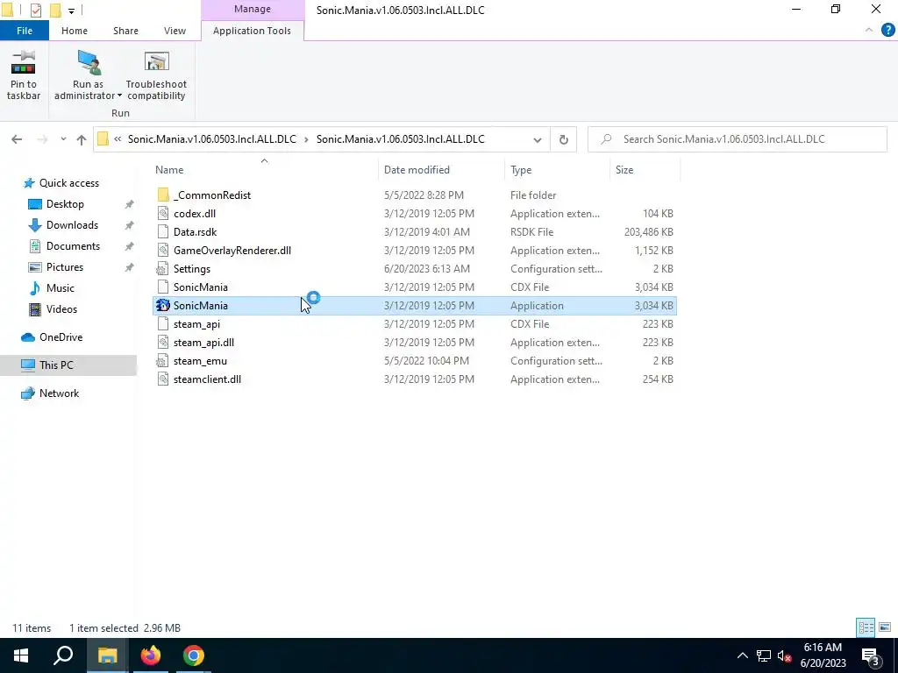Open the taskbar Search icon
Screen dimensions: 898x673
(x=63, y=655)
